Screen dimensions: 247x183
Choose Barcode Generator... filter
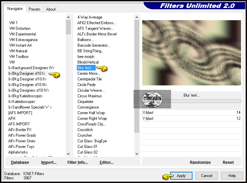[x=94, y=45]
